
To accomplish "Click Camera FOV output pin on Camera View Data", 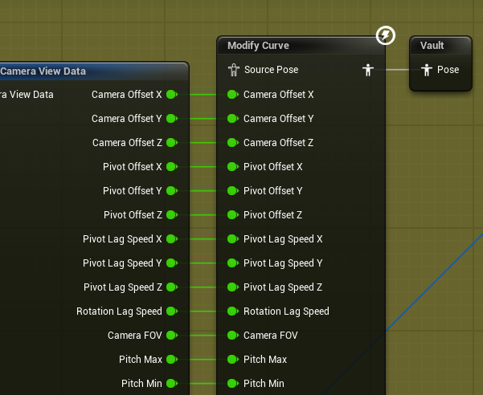I will pyautogui.click(x=172, y=335).
